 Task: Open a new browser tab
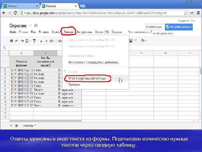click(82, 6)
